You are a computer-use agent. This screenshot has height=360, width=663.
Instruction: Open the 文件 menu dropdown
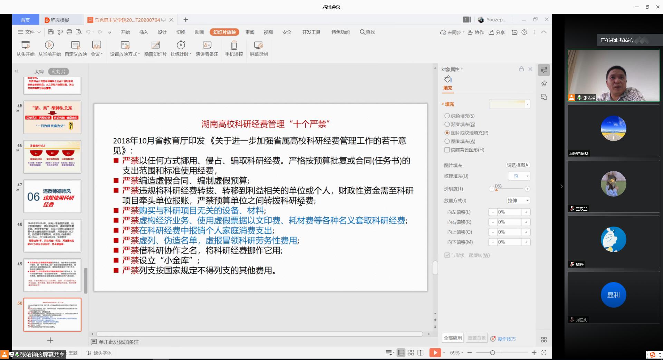(30, 32)
